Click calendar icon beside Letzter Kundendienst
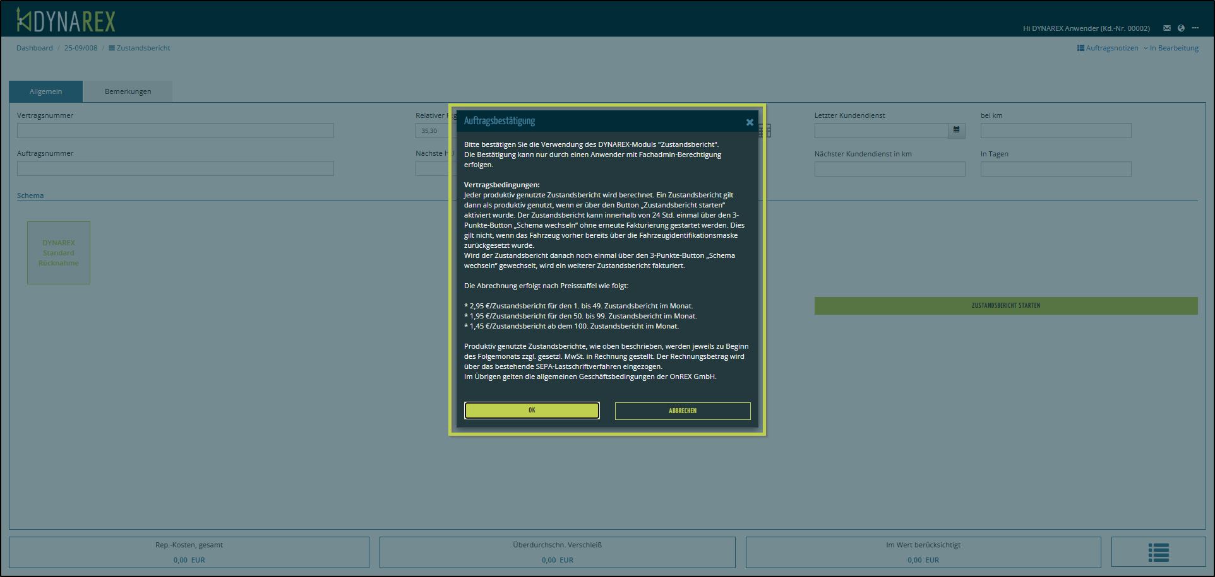 click(956, 131)
